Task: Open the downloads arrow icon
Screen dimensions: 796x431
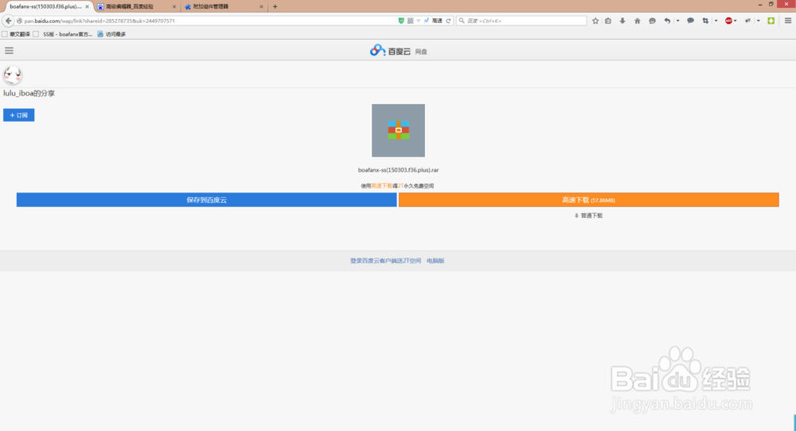Action: pos(622,21)
